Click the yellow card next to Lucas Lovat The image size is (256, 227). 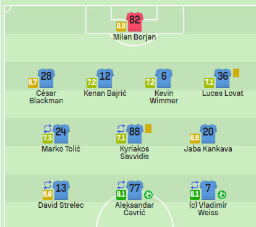pos(236,73)
